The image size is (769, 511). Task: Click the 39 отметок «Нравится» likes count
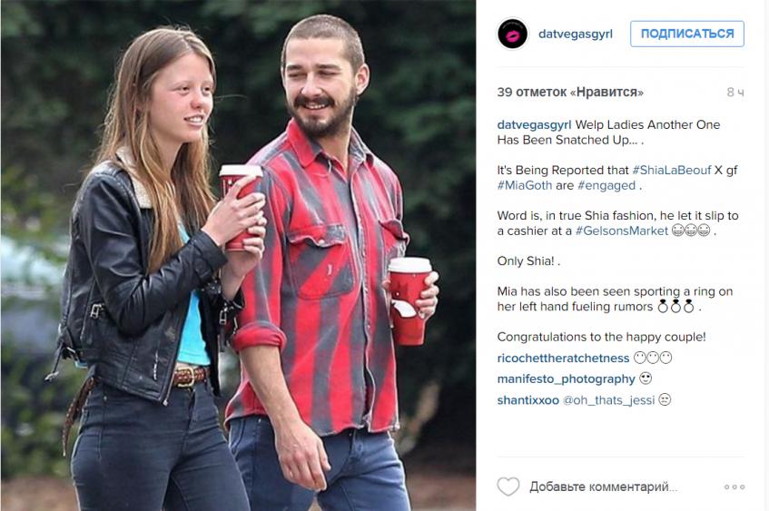570,93
